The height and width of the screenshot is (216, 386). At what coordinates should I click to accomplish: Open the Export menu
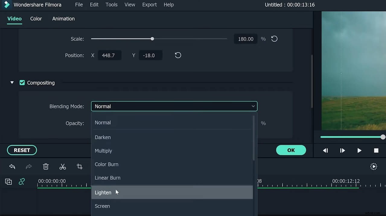[149, 5]
